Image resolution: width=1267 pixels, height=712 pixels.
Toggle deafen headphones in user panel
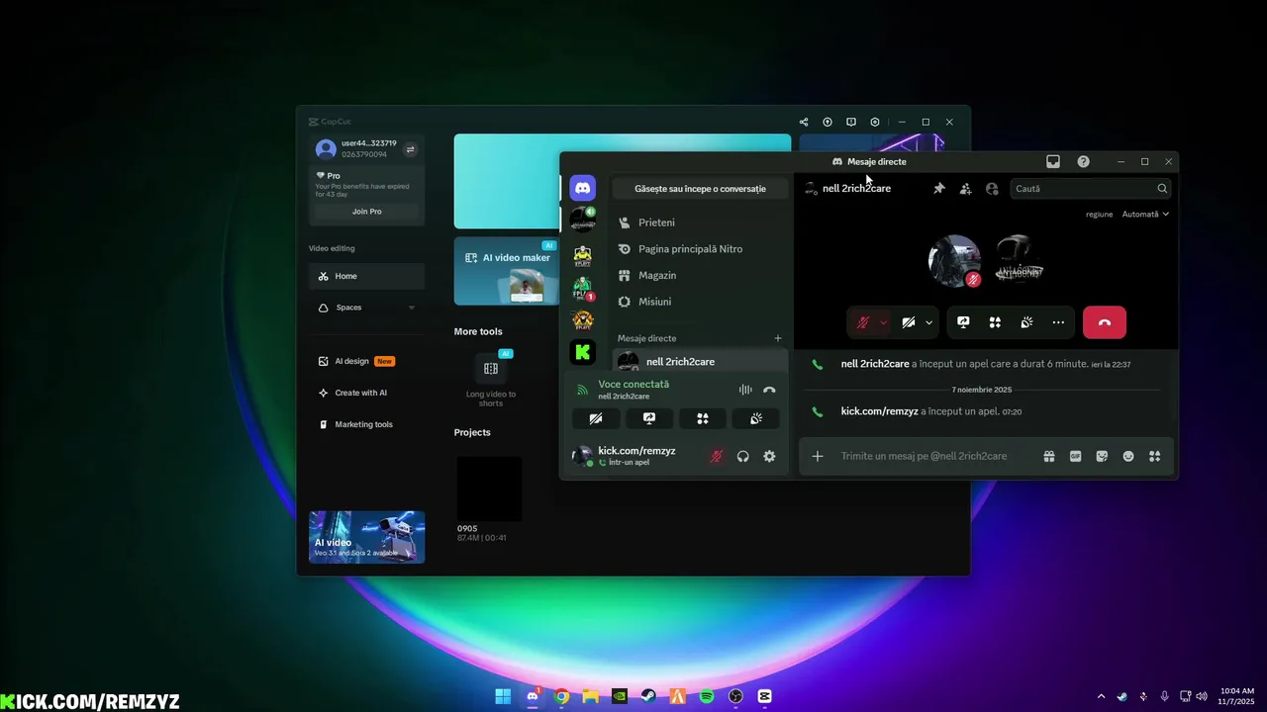point(742,456)
